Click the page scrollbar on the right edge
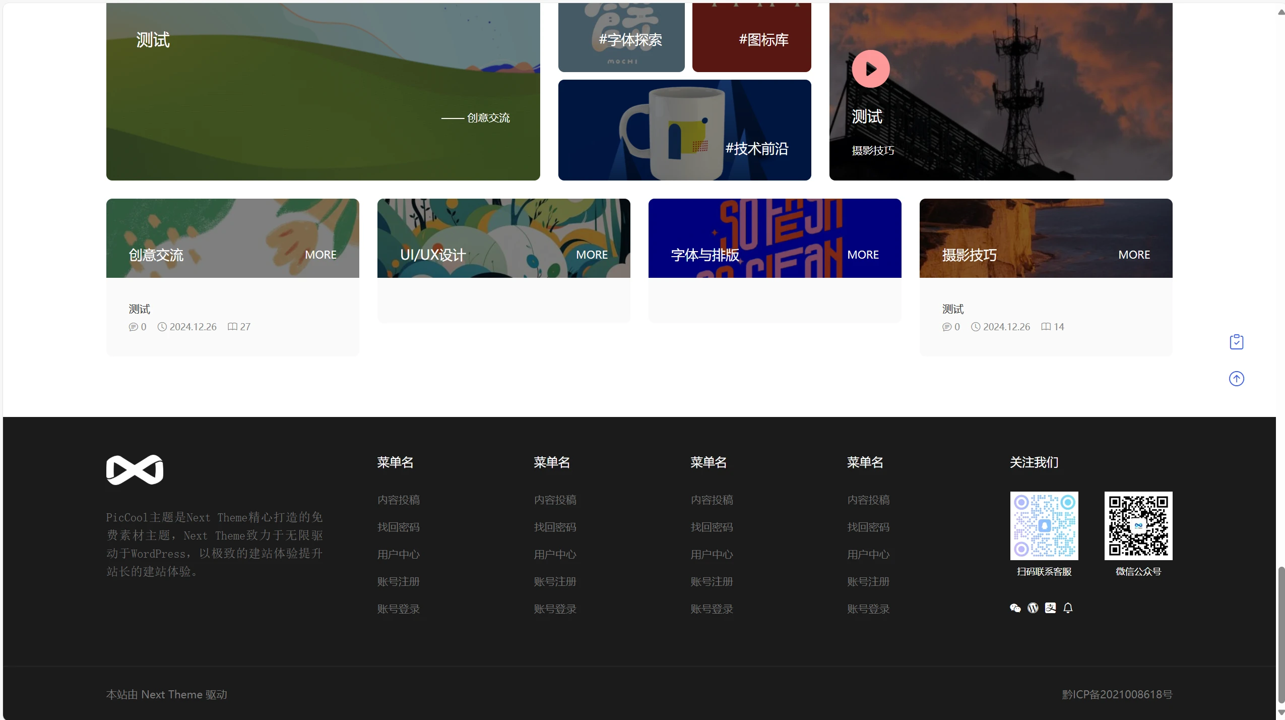This screenshot has height=720, width=1285. pos(1280,630)
